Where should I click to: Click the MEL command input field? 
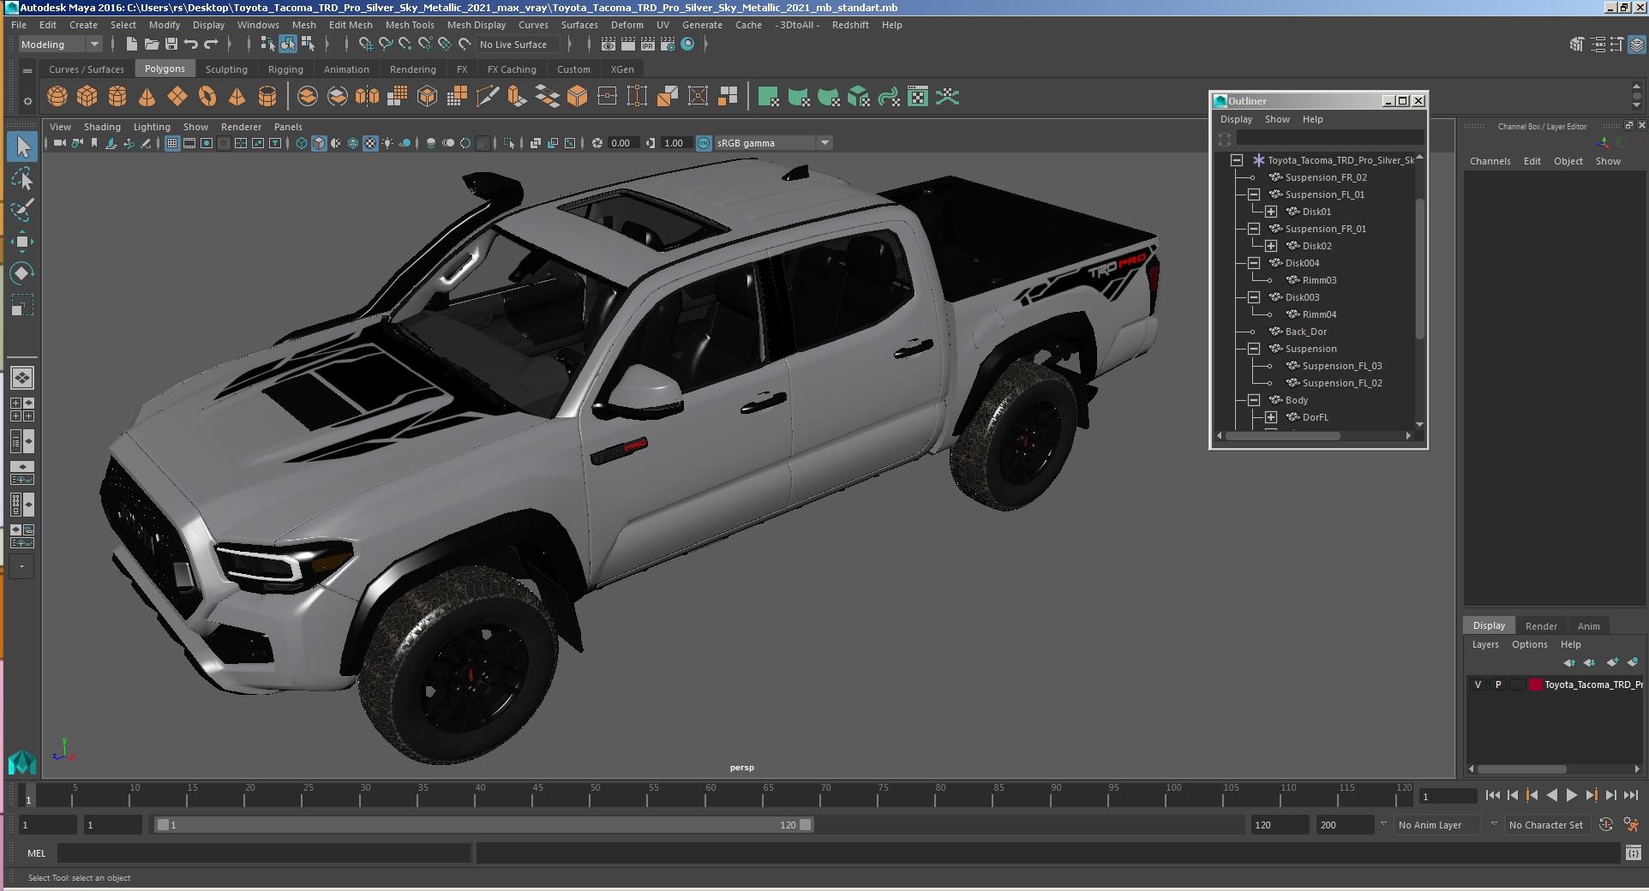[264, 853]
